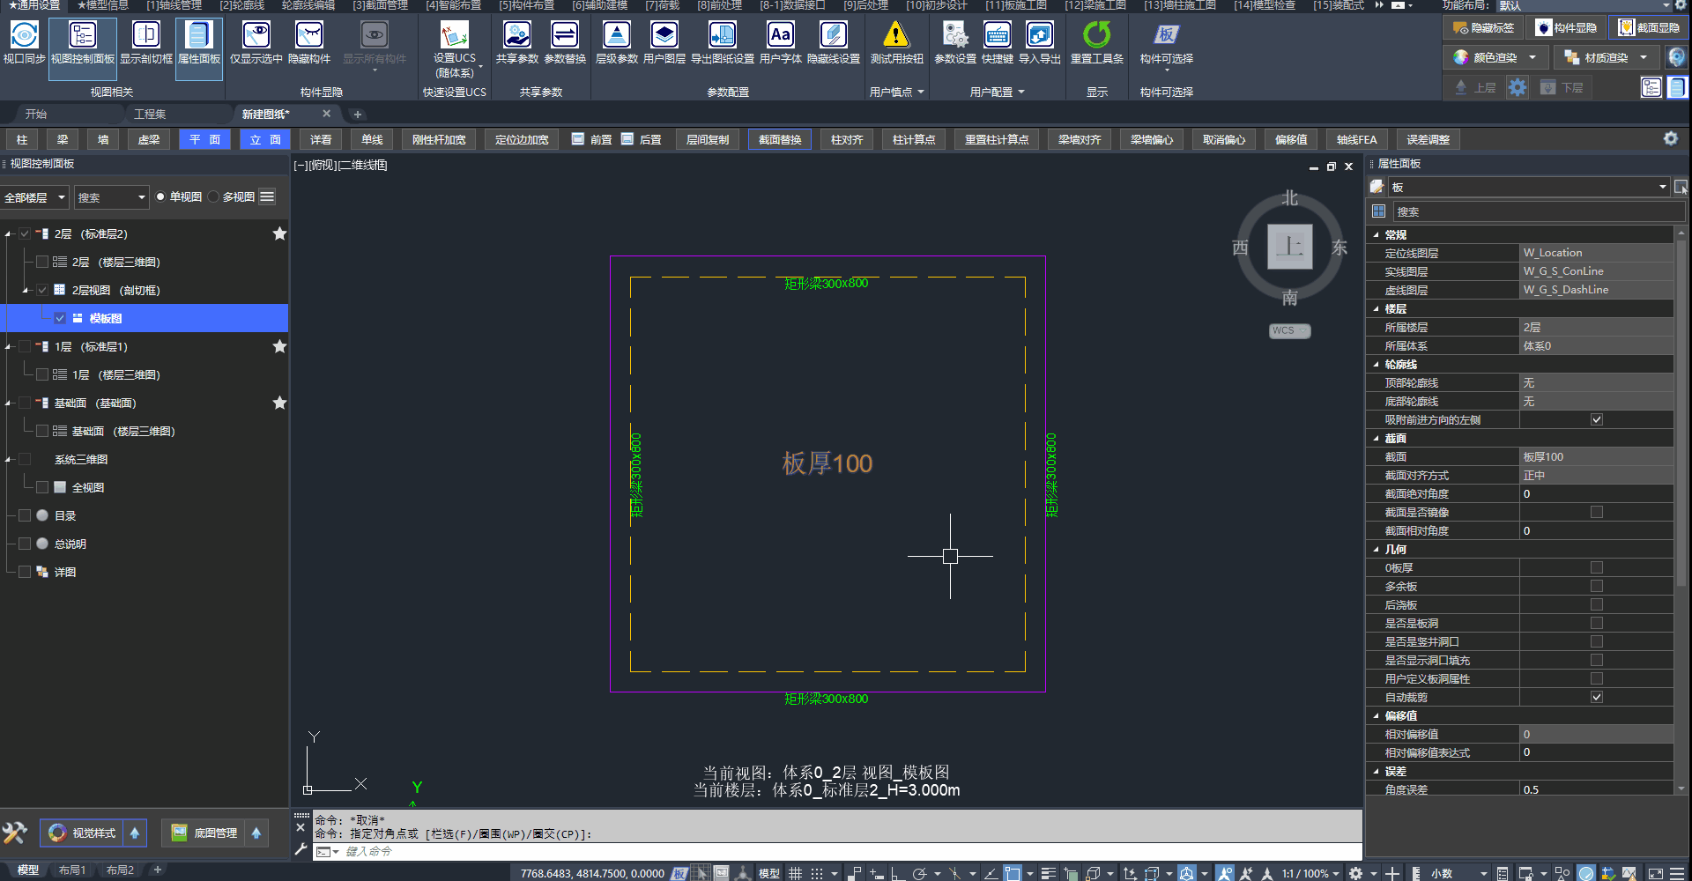Open the 用户字体 font settings icon
1692x881 pixels.
780,36
